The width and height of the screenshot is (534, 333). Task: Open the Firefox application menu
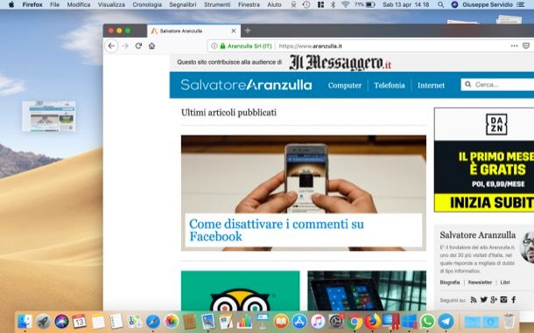point(32,4)
